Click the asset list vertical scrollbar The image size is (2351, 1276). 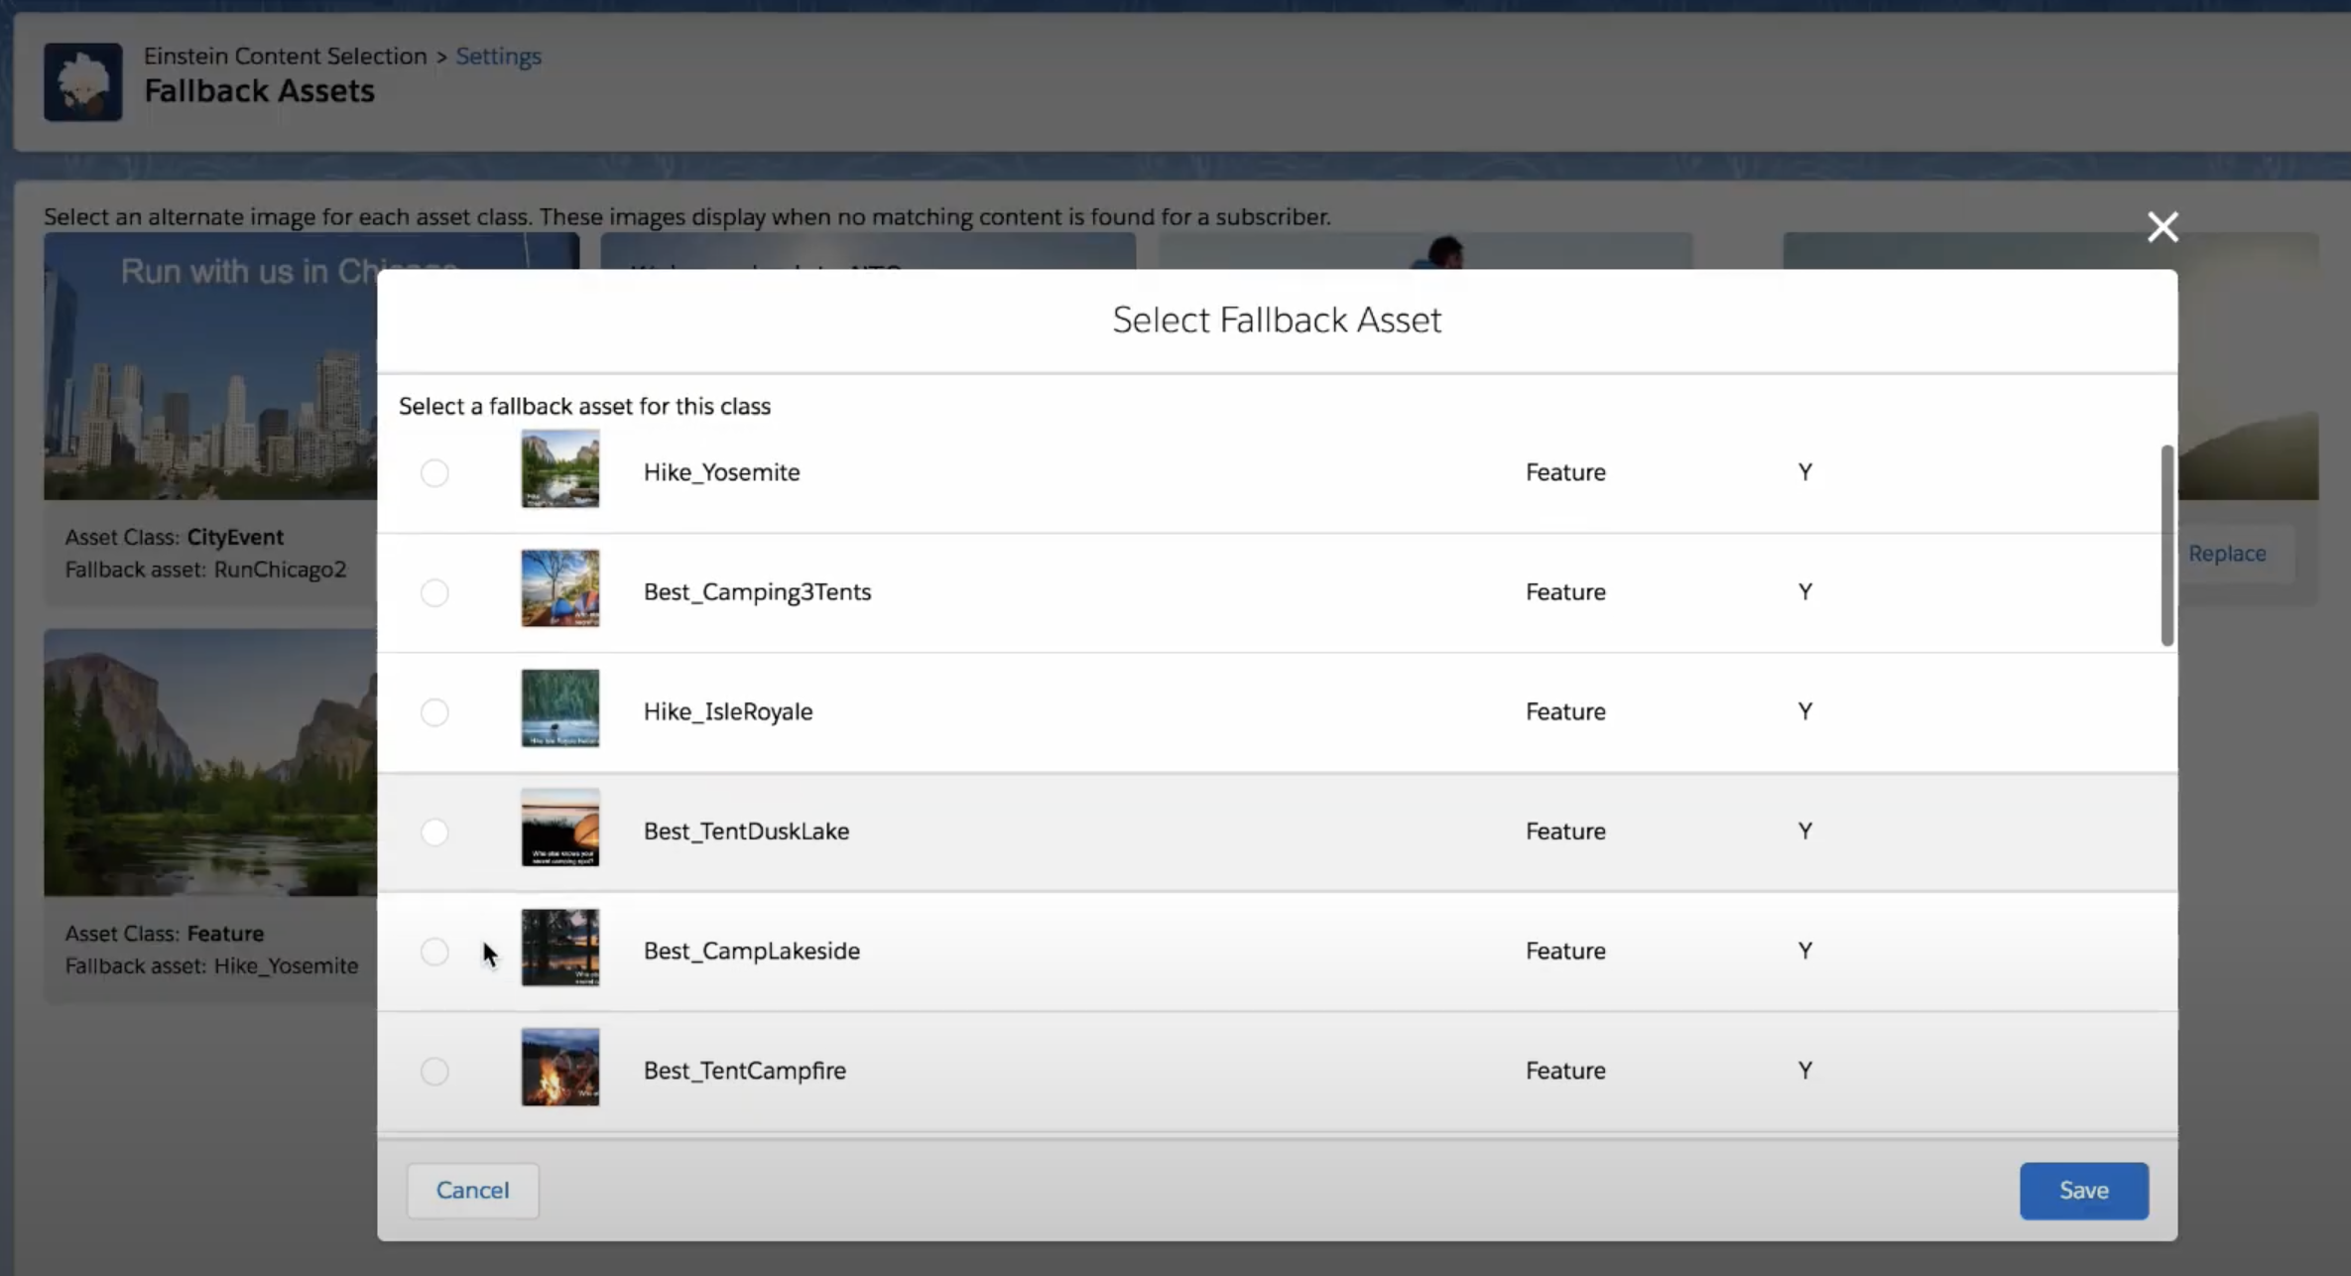coord(2166,546)
